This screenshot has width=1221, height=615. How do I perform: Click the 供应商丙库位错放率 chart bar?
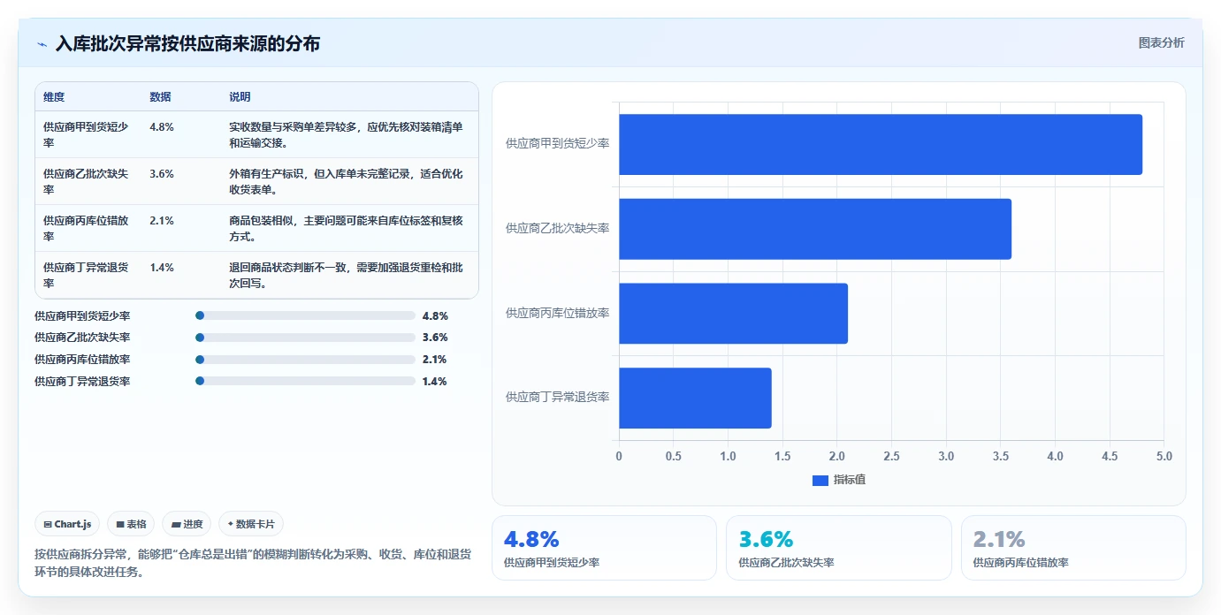coord(733,314)
